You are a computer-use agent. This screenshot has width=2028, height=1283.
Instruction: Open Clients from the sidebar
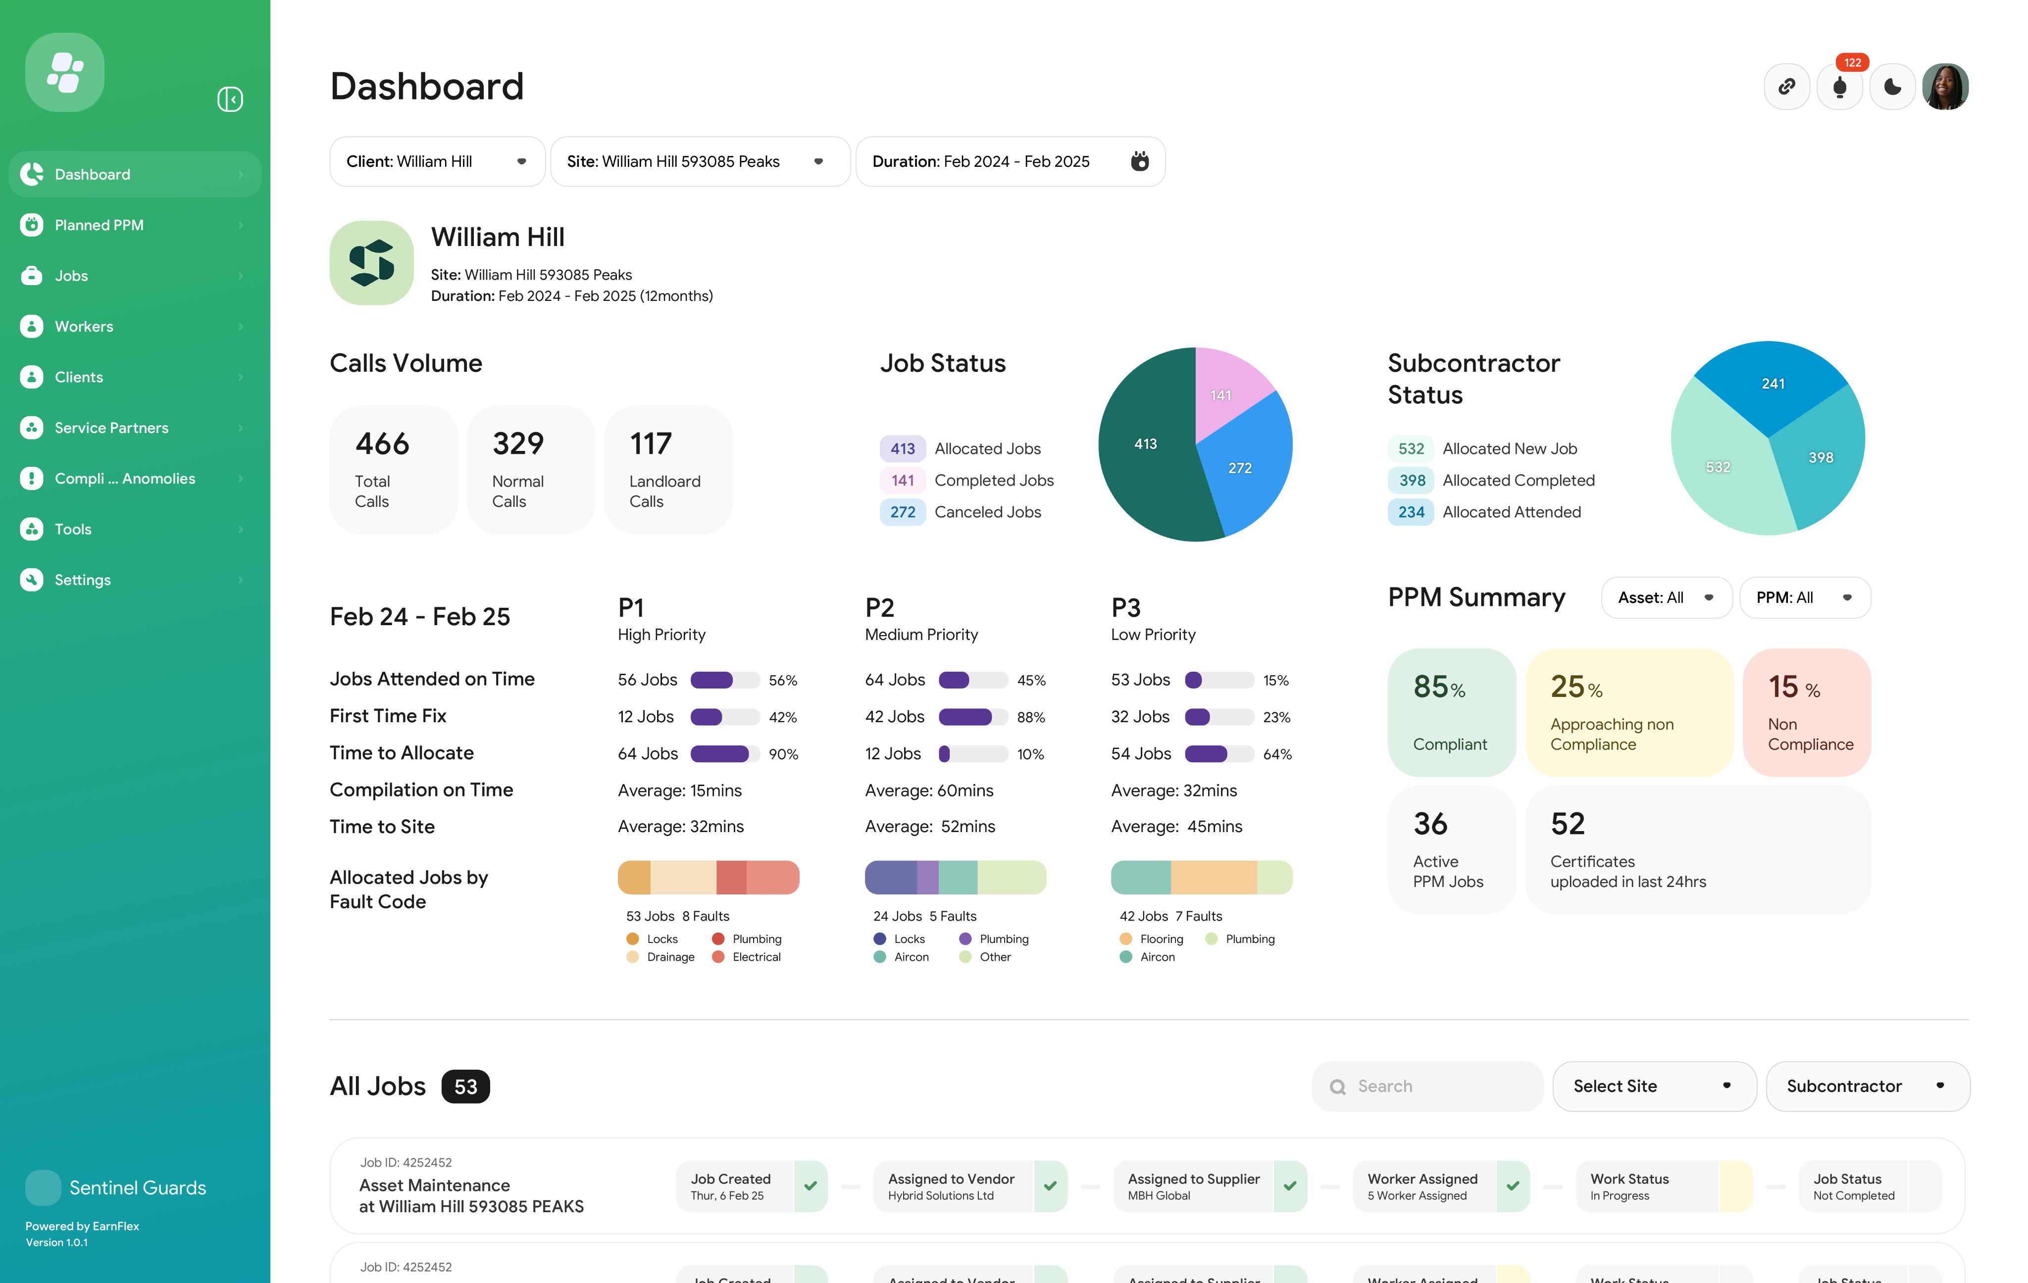[135, 377]
